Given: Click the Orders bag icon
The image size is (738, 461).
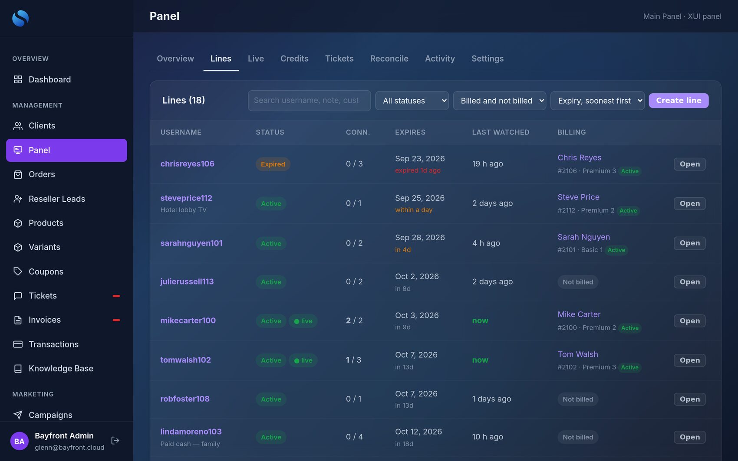Looking at the screenshot, I should click(x=18, y=174).
